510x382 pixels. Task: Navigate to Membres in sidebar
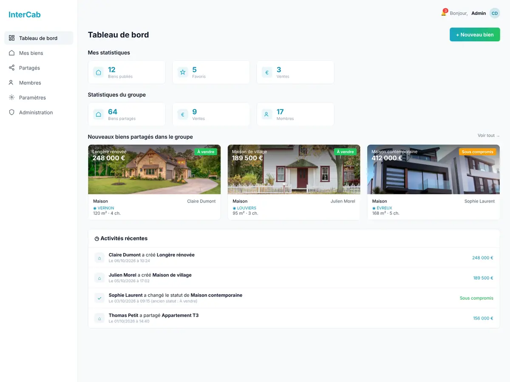[x=39, y=83]
